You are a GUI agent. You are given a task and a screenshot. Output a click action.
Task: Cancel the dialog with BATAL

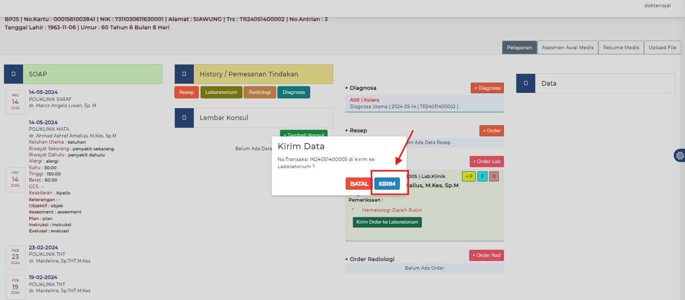coord(359,184)
